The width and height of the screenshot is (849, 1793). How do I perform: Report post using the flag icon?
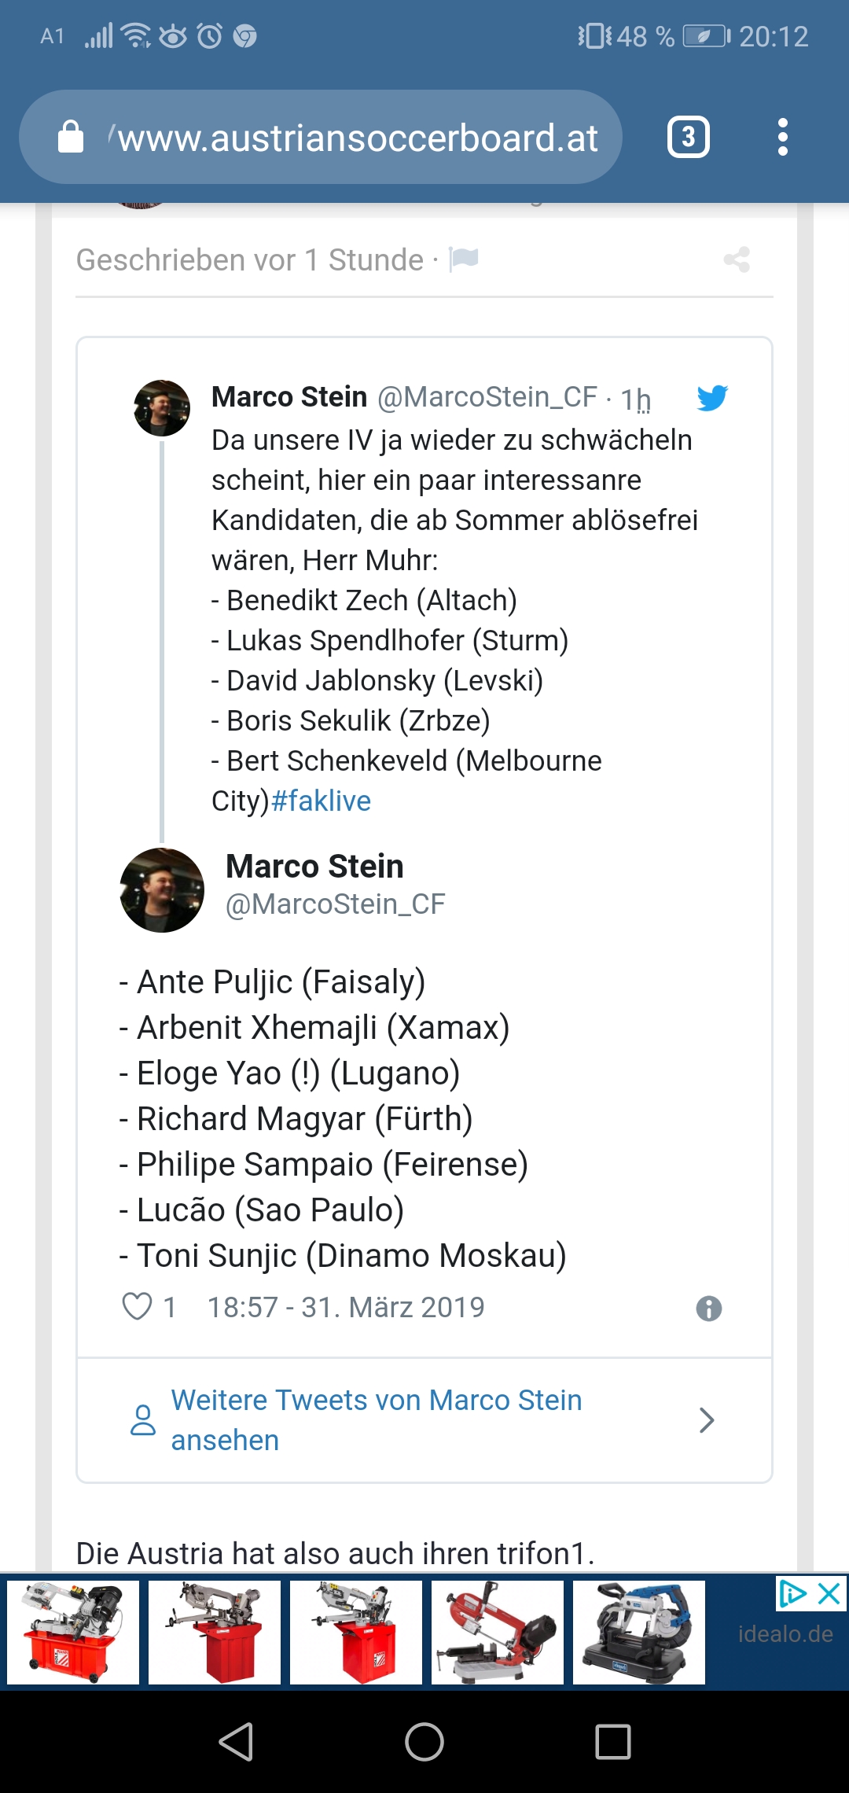(x=464, y=259)
